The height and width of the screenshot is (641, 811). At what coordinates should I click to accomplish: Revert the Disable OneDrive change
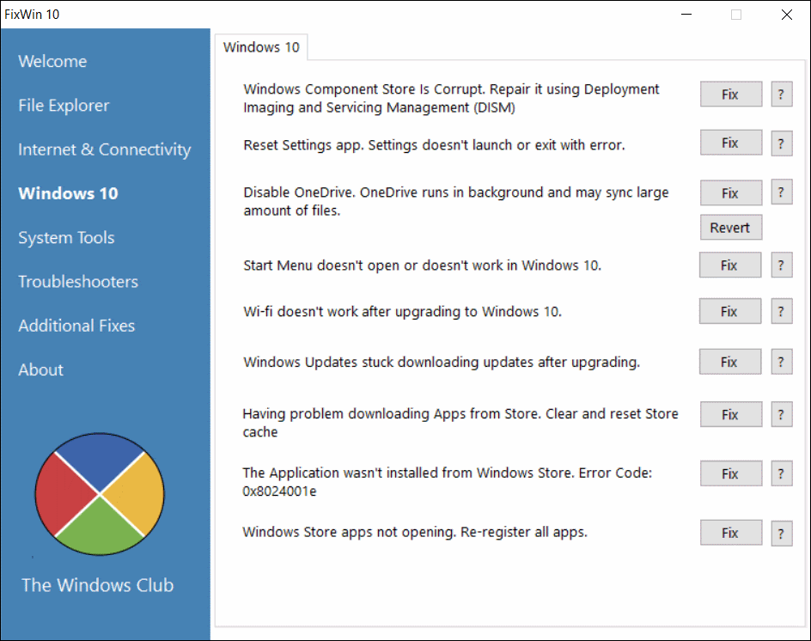click(x=731, y=227)
